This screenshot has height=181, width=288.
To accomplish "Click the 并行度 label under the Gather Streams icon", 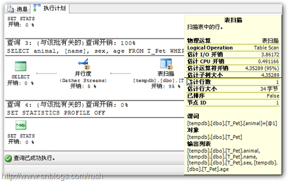I will 83,74.
